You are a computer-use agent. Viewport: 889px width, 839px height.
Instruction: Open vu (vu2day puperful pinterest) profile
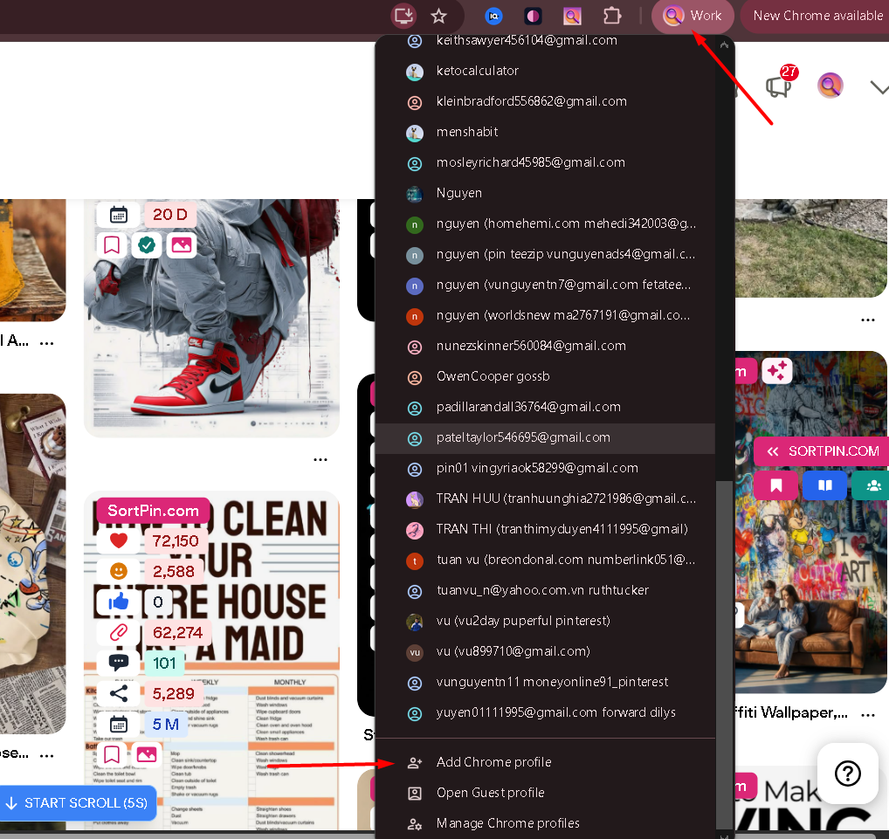(x=545, y=622)
